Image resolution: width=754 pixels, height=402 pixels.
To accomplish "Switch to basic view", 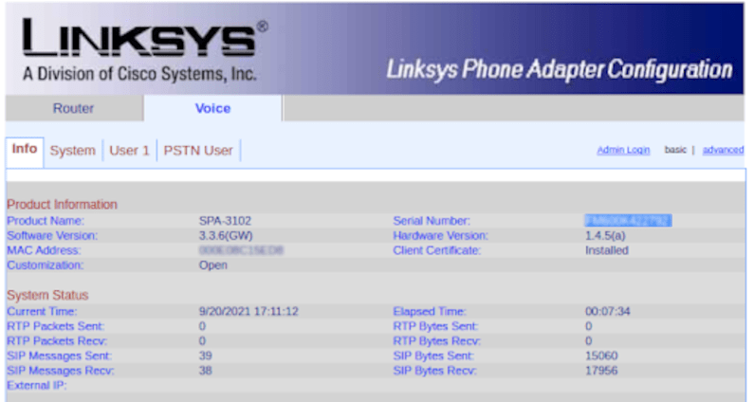I will tap(675, 150).
